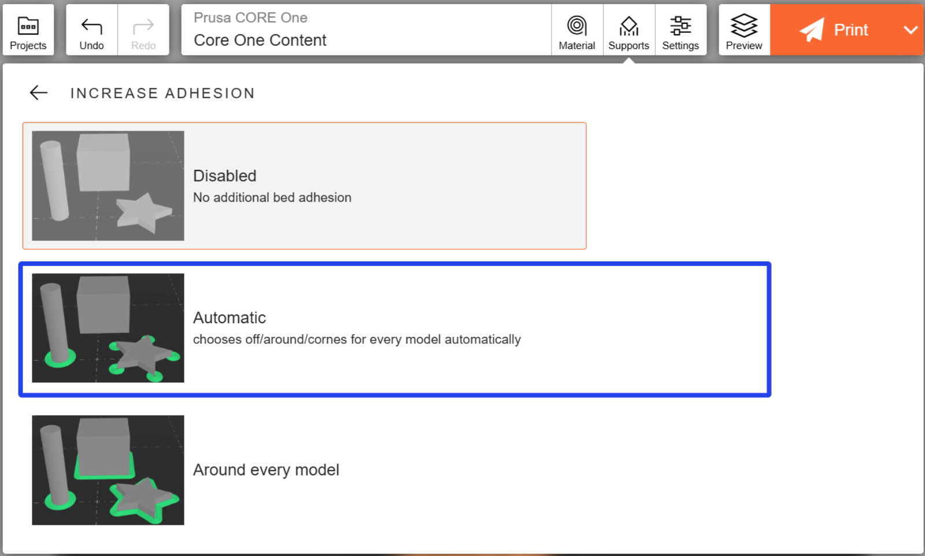Click the paper plane Print icon
The image size is (925, 556).
[x=812, y=29]
